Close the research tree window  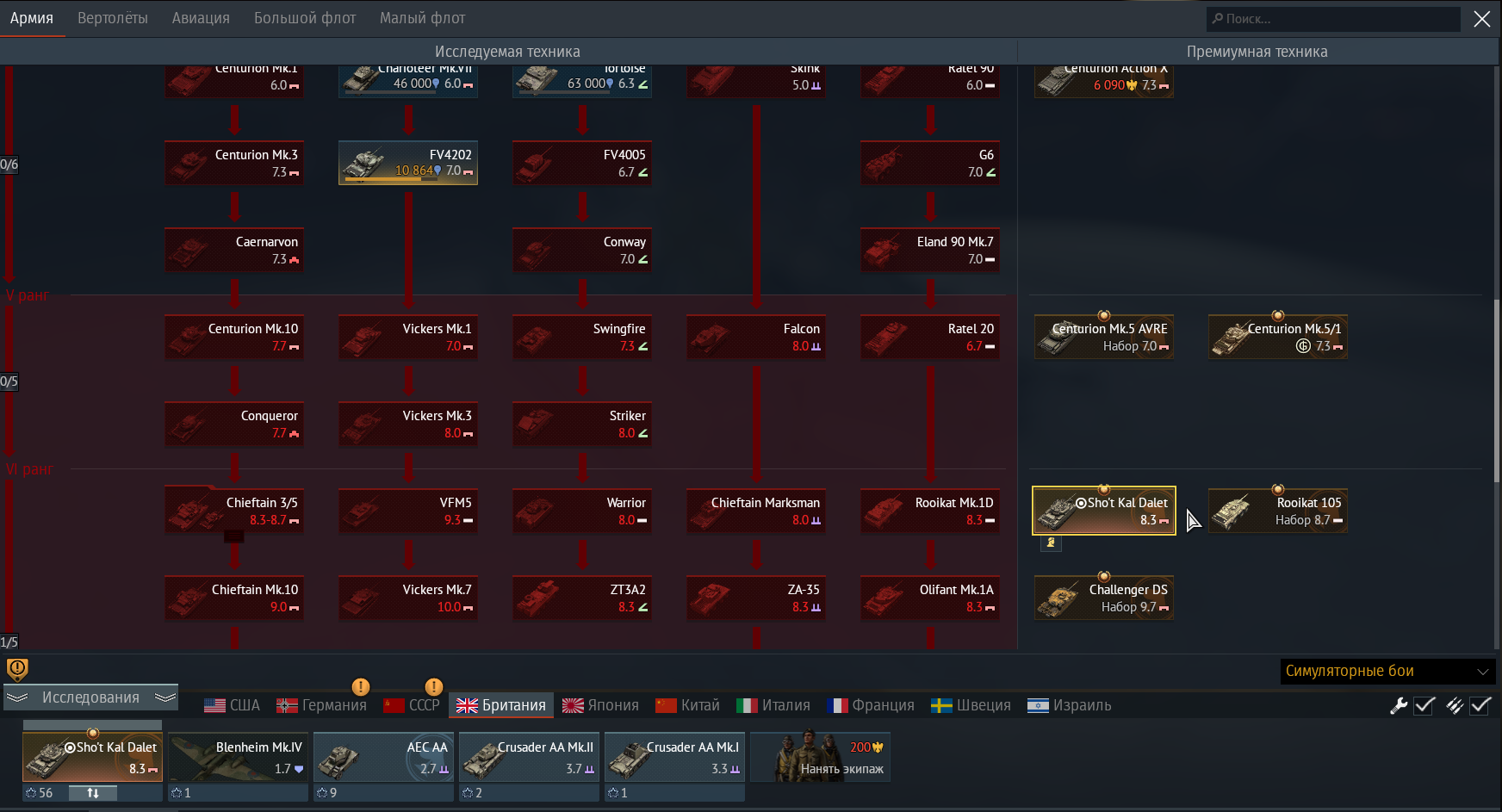1482,19
